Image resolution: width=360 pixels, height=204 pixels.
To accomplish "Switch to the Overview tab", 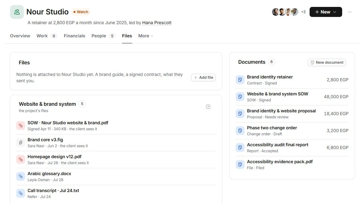I will tap(20, 36).
